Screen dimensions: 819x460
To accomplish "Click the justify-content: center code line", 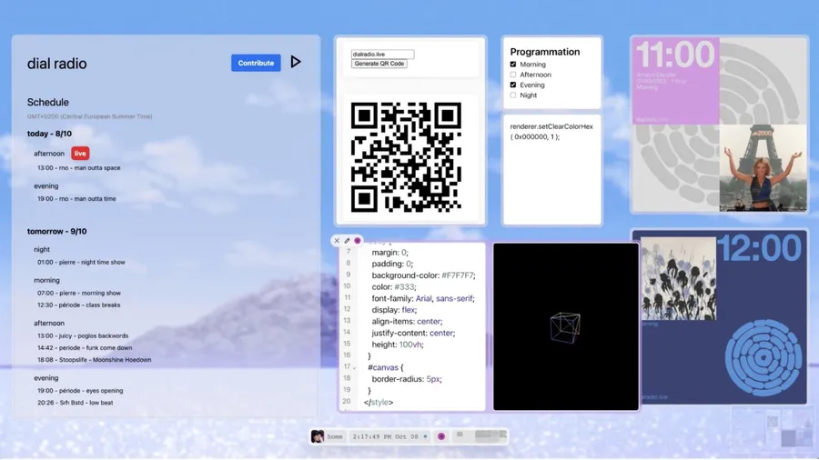I will point(413,333).
